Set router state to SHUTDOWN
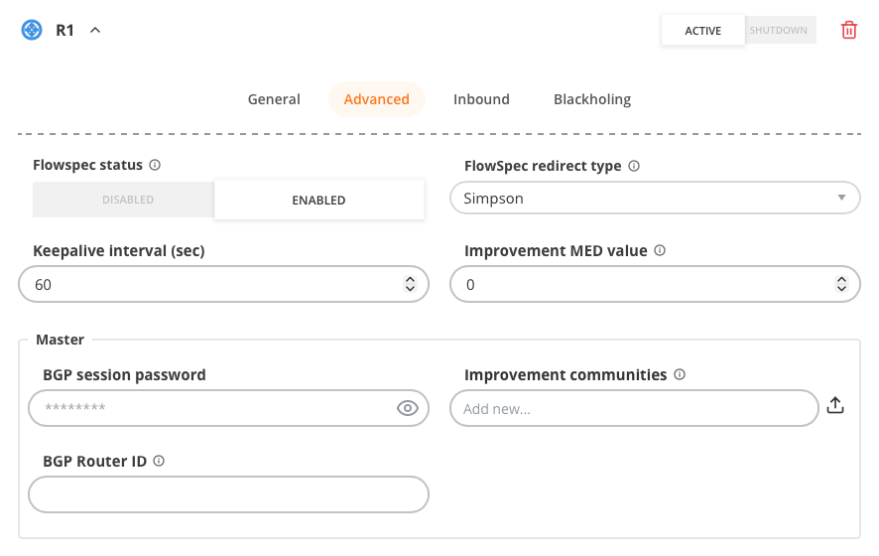The height and width of the screenshot is (556, 879). point(778,31)
